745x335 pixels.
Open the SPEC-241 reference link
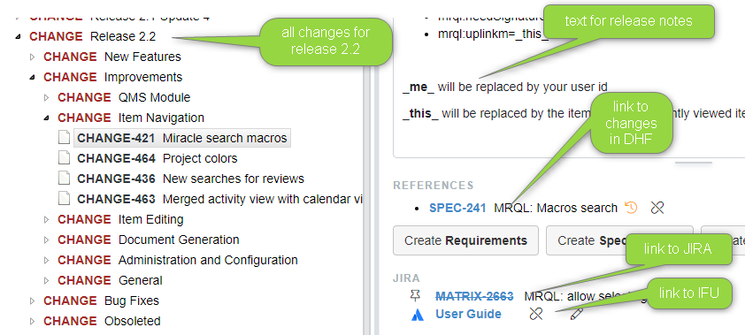457,208
